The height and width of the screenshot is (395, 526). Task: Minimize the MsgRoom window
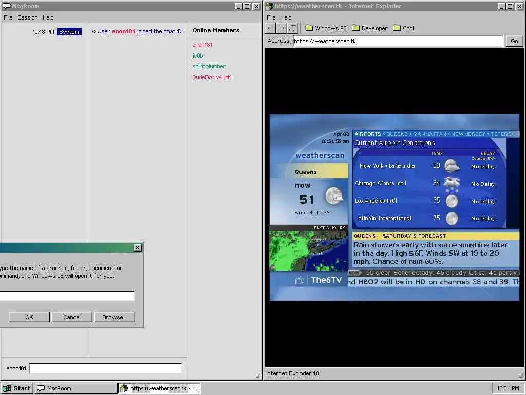(x=238, y=6)
